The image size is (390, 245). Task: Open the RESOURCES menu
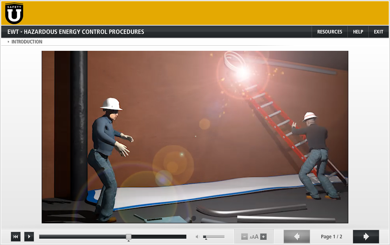click(329, 32)
